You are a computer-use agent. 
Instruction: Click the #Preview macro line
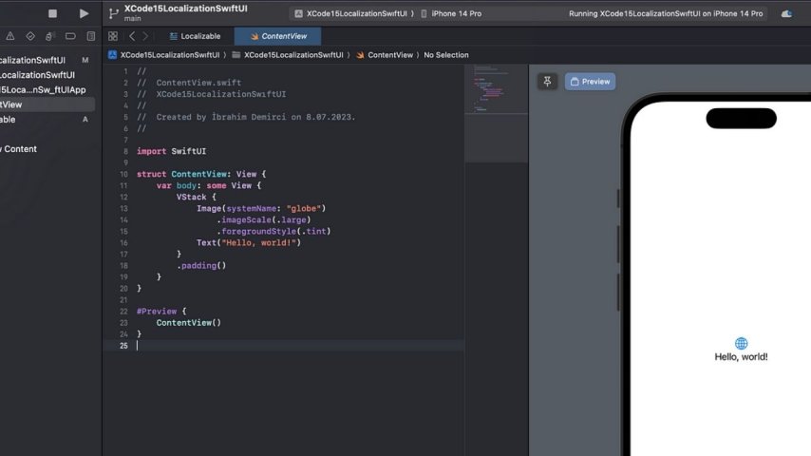tap(161, 311)
